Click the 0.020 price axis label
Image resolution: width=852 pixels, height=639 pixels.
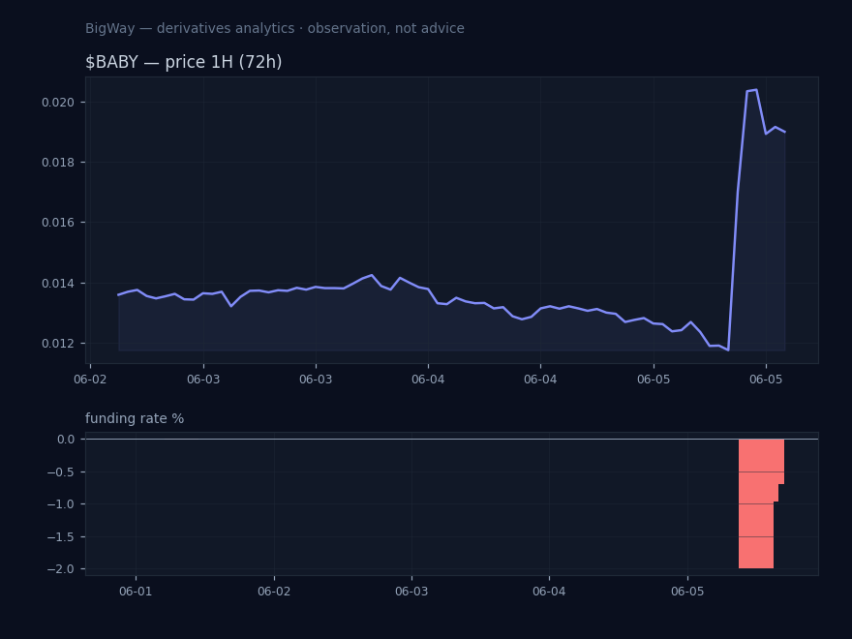(x=57, y=103)
